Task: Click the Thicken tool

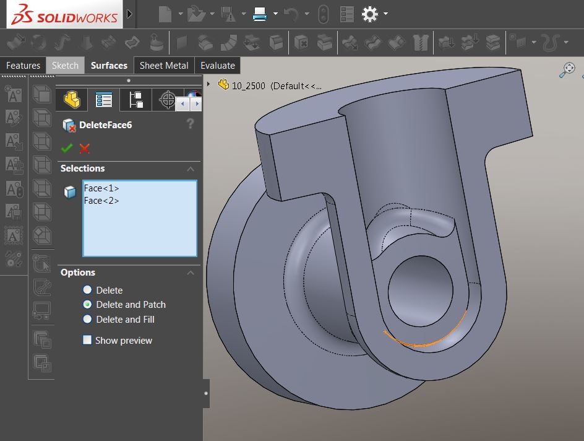Action: [446, 43]
